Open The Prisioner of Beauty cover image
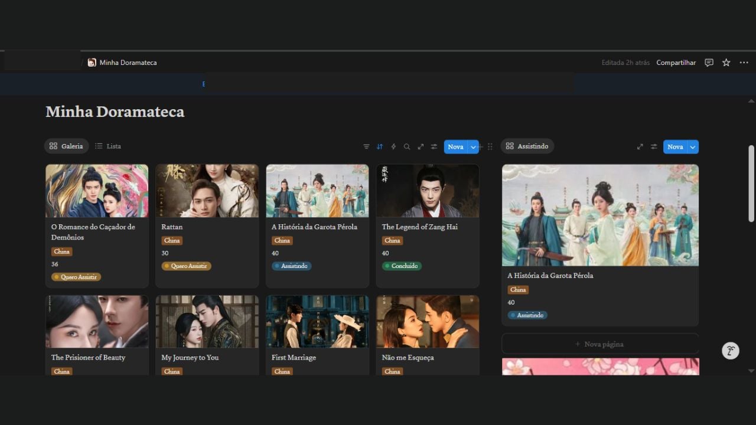This screenshot has height=425, width=756. tap(97, 322)
